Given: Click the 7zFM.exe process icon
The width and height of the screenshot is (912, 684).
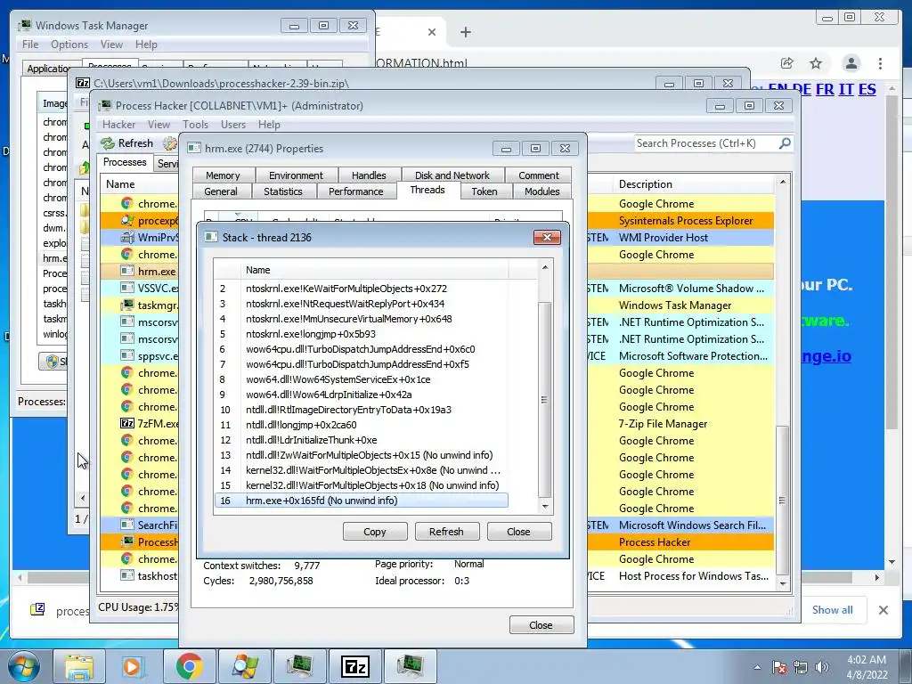Looking at the screenshot, I should (126, 423).
